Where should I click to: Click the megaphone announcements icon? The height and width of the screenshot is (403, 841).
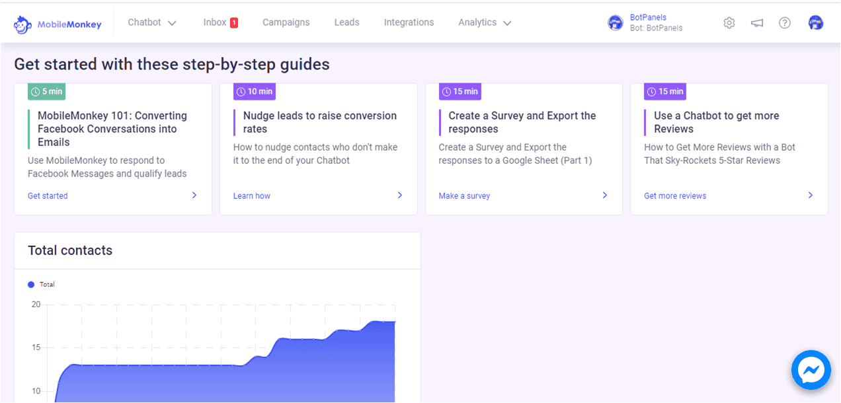757,23
